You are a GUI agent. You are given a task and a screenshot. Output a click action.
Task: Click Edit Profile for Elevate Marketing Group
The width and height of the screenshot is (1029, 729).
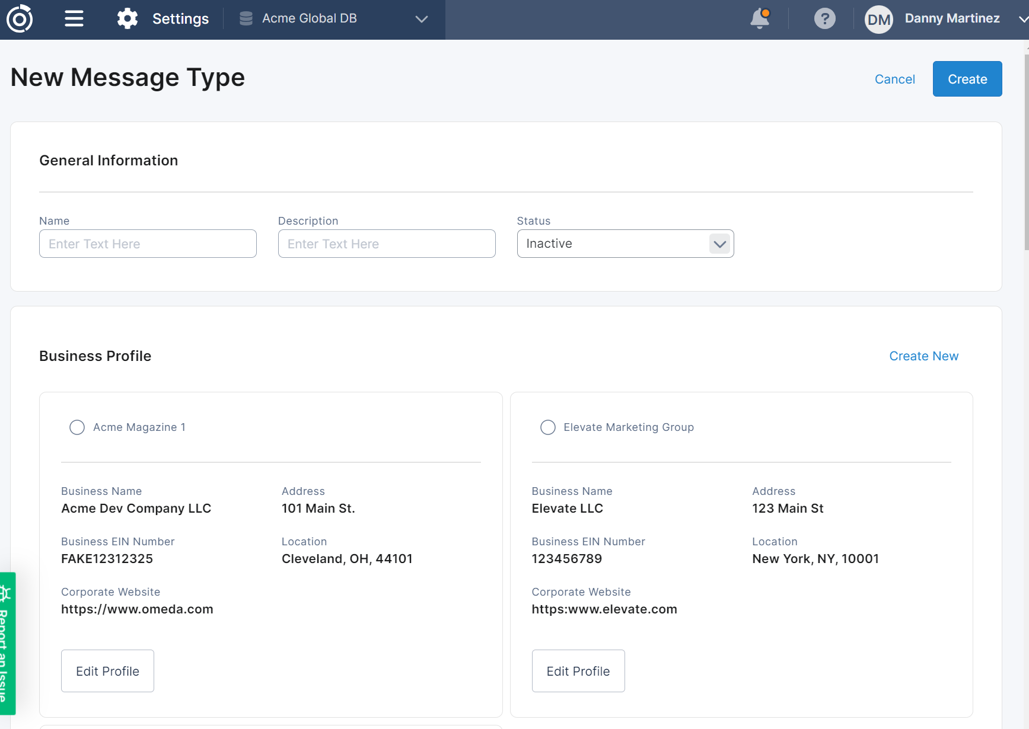[578, 671]
